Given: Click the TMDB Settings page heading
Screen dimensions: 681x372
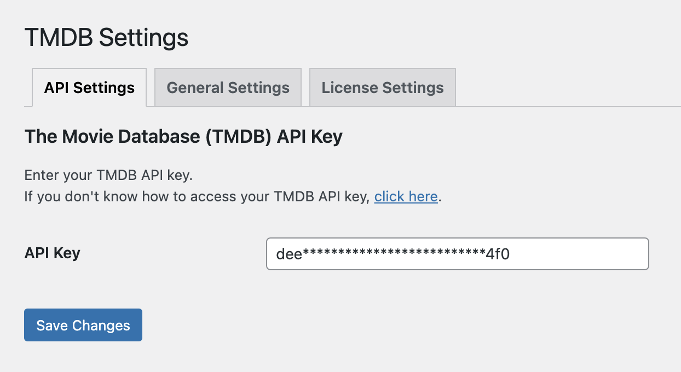Looking at the screenshot, I should tap(107, 38).
